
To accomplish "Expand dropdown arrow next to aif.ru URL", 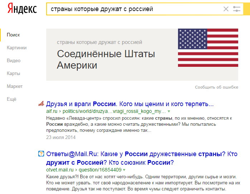I will pos(169,111).
